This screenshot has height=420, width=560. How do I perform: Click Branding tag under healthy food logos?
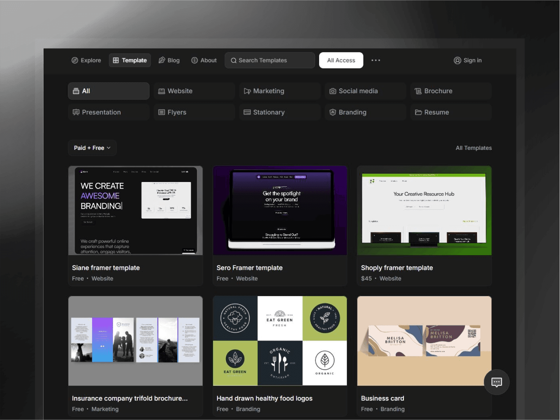(x=248, y=409)
